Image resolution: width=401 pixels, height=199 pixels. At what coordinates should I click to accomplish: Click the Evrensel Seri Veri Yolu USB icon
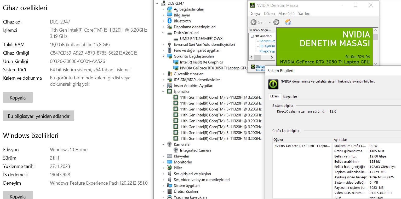click(x=170, y=44)
